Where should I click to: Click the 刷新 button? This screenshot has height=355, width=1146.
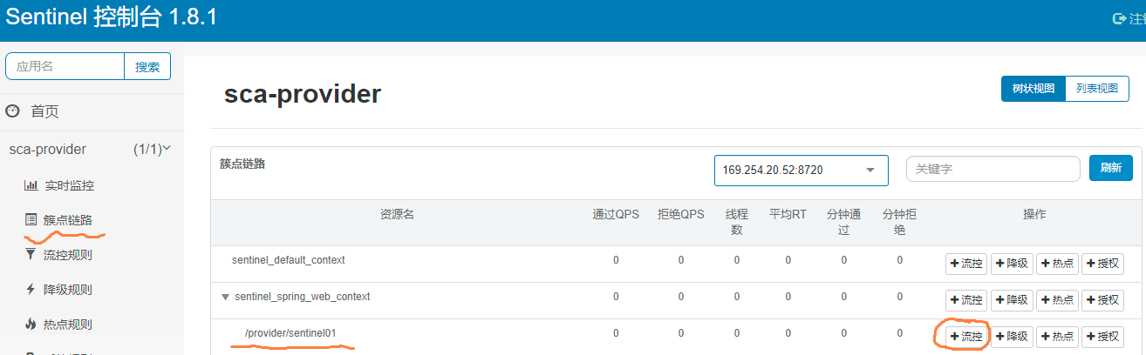coord(1111,168)
